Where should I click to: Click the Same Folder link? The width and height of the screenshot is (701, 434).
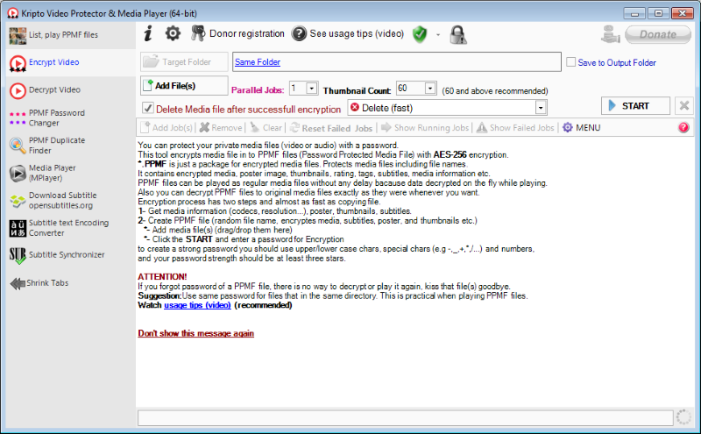click(258, 62)
